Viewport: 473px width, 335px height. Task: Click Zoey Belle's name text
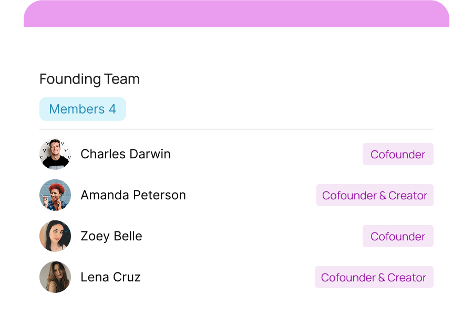point(111,236)
